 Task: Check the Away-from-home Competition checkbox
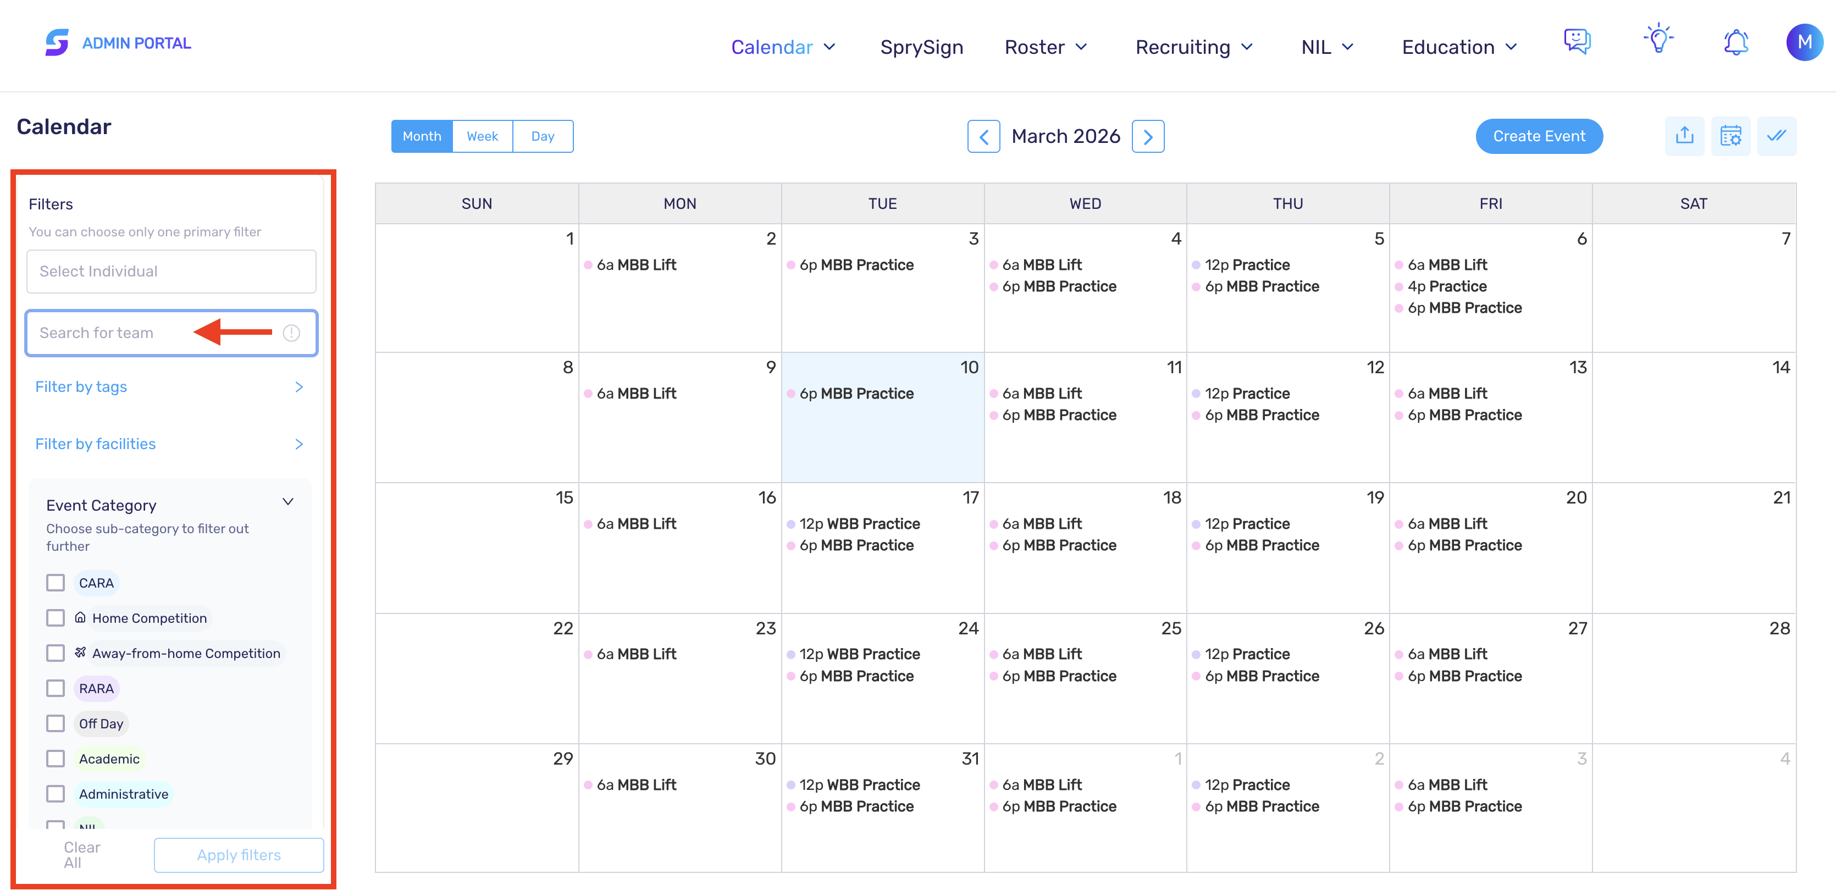coord(56,653)
